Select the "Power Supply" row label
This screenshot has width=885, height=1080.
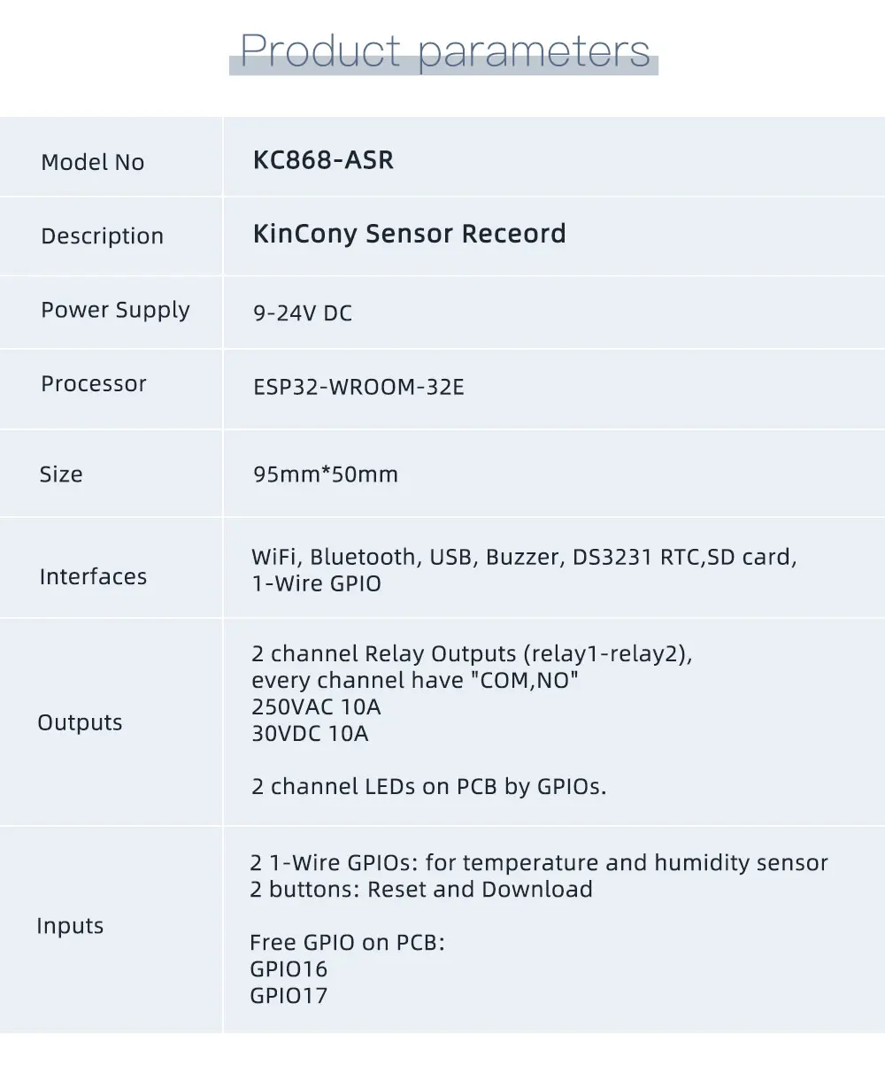pyautogui.click(x=115, y=310)
